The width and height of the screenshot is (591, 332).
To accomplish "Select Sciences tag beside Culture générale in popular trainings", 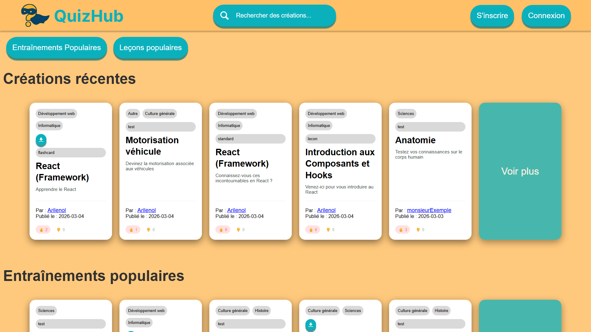I will 353,310.
